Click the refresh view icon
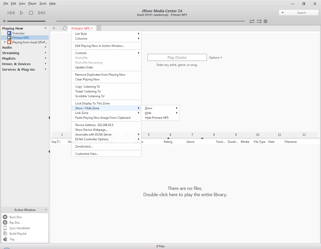321x249 pixels. coord(65,28)
